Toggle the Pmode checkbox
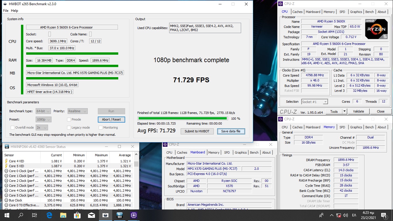Screen dimensions: 393x221 [x=69, y=119]
